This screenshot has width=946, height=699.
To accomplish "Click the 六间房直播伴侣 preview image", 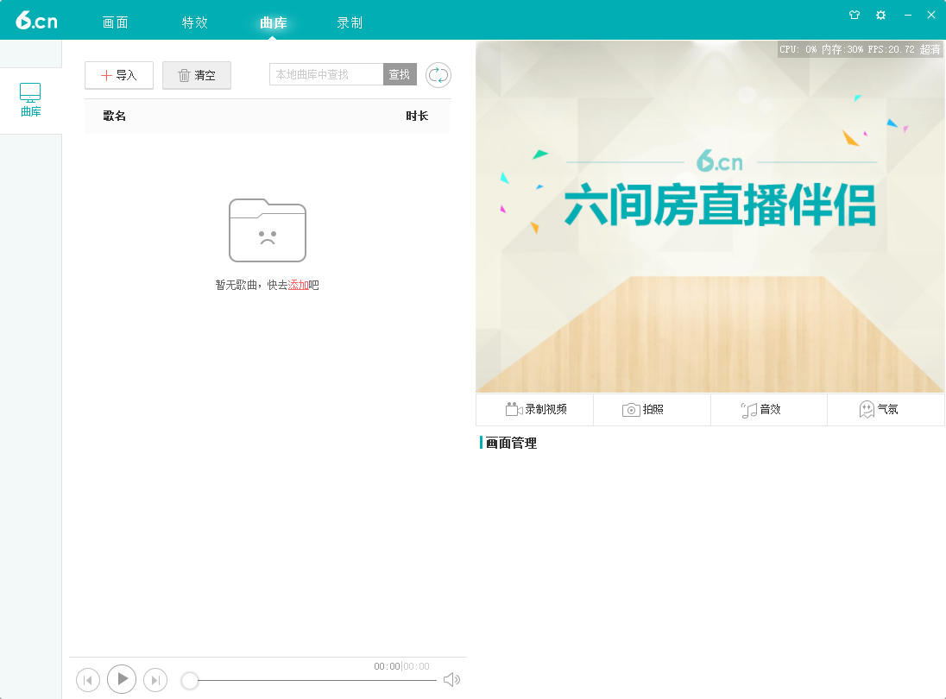I will (710, 217).
